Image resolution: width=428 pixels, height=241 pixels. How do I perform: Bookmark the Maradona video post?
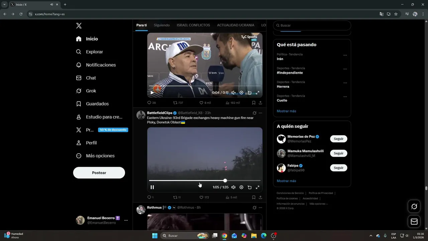[254, 103]
